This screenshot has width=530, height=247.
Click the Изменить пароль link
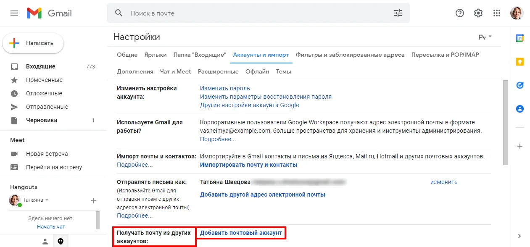click(x=225, y=88)
